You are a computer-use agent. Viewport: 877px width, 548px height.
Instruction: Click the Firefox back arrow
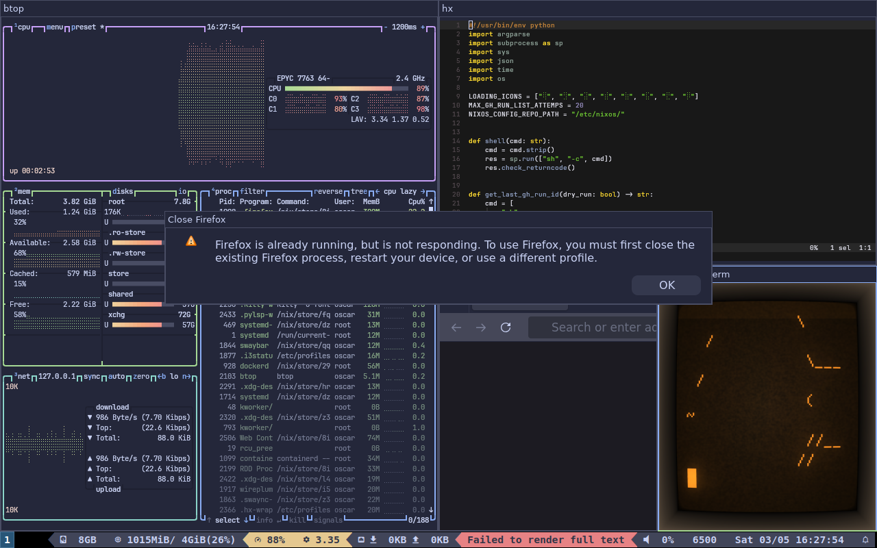456,327
